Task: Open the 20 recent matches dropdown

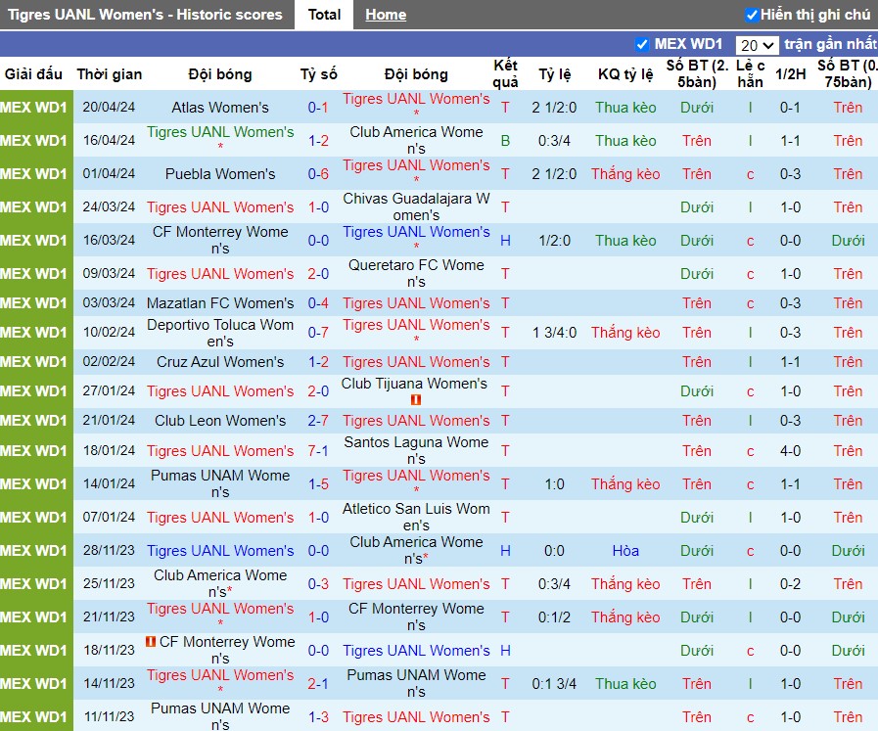Action: 757,45
